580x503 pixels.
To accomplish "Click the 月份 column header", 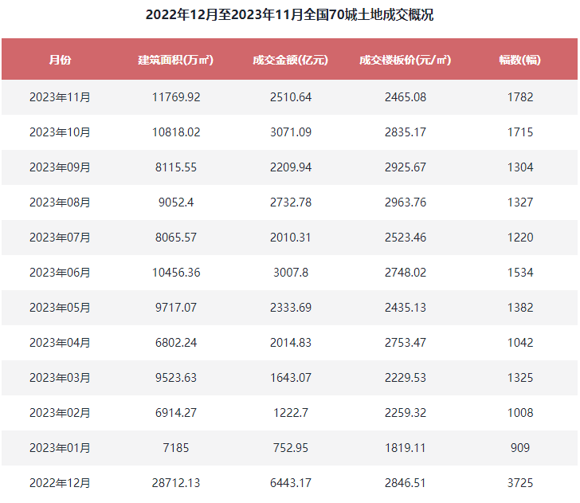I will [60, 60].
